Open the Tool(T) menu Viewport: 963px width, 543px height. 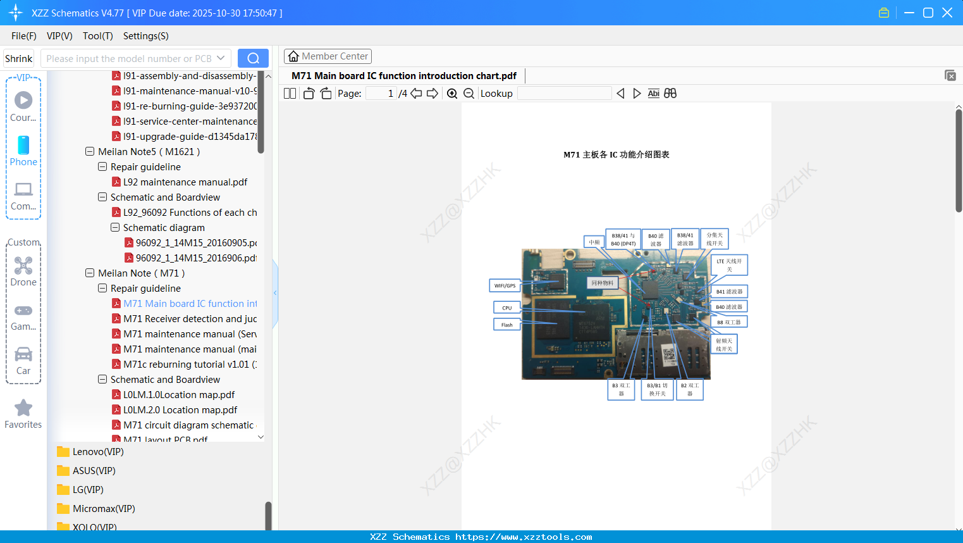97,36
